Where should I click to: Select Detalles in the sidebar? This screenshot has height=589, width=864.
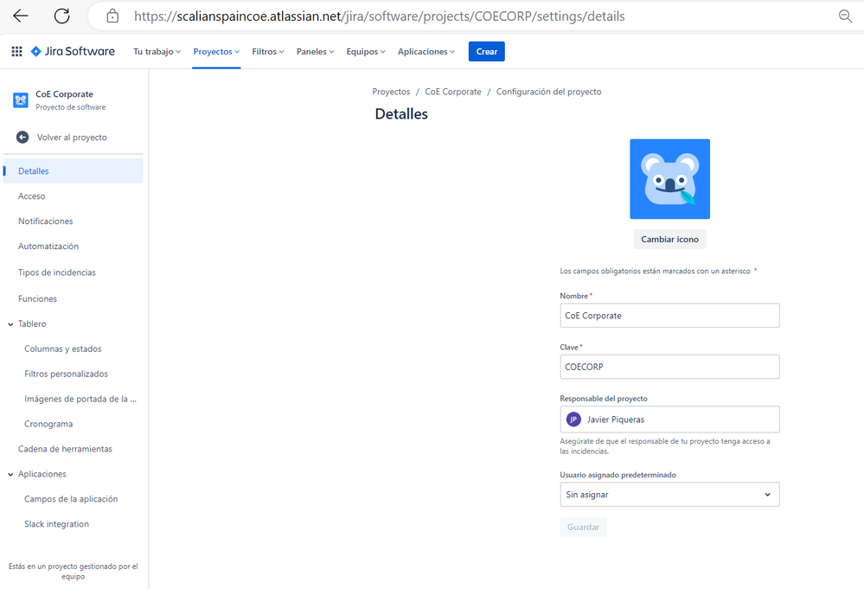coord(74,170)
